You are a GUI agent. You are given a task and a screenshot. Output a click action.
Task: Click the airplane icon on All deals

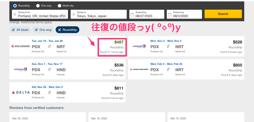[13, 30]
